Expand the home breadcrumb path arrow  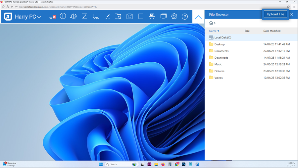coord(215,23)
